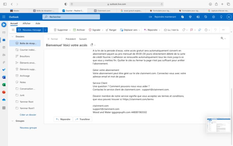
Task: Click Archiver in the toolbar
Action: [x=79, y=30]
